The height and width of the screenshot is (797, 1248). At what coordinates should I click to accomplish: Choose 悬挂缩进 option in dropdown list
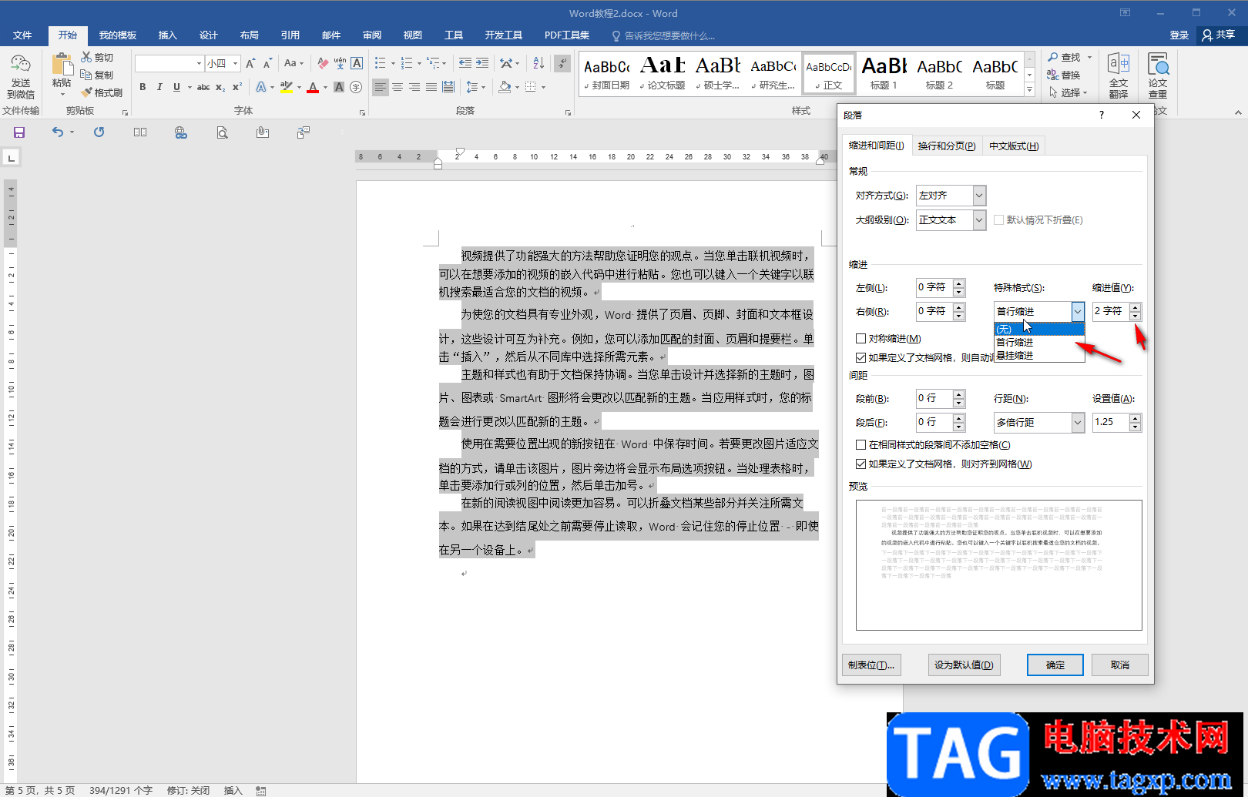pyautogui.click(x=1039, y=355)
